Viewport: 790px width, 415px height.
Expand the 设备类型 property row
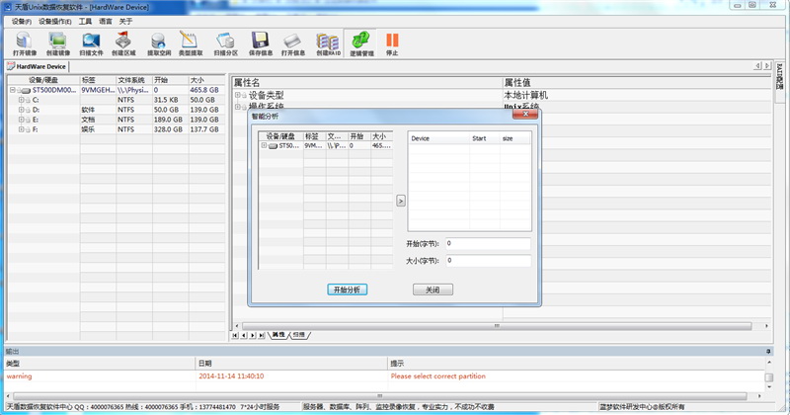coord(237,95)
